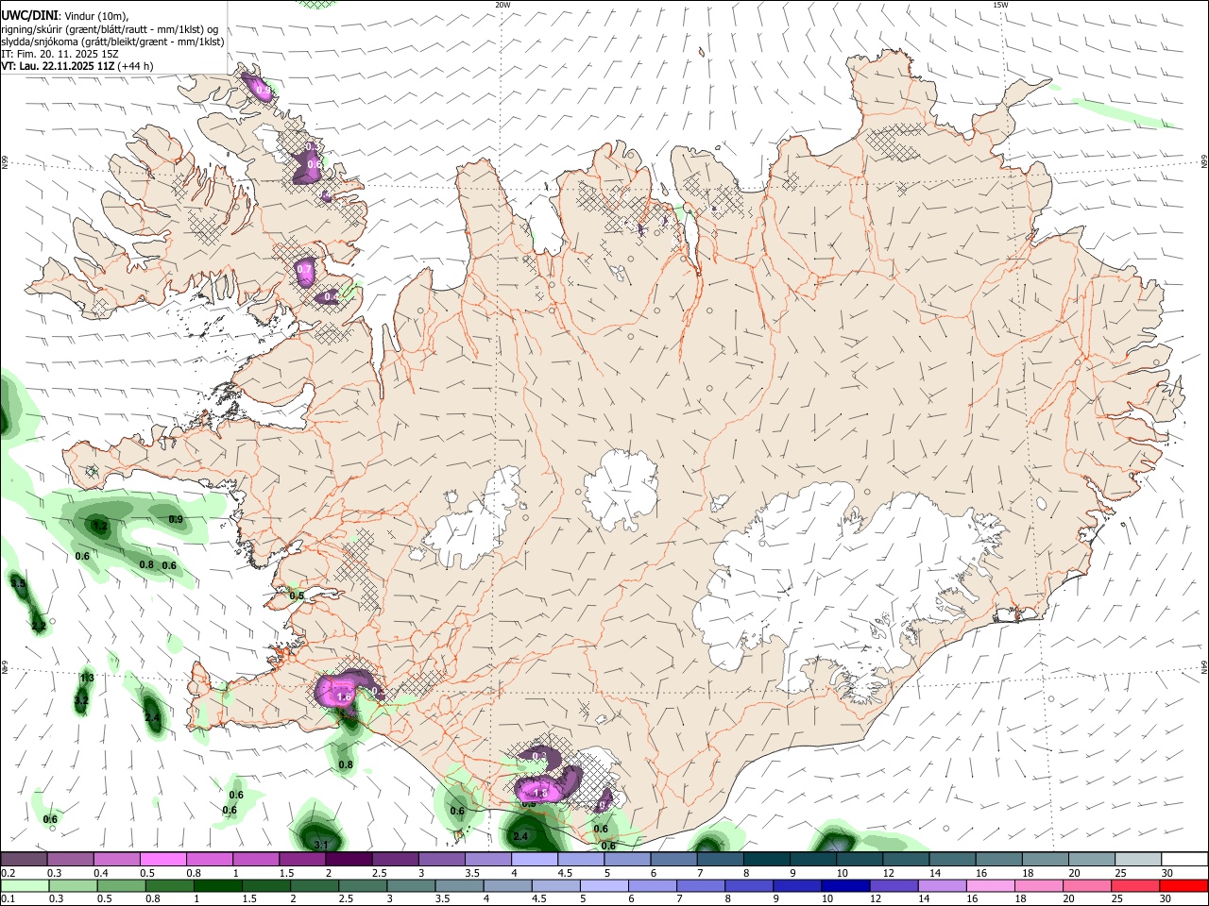Select the 2 darkest purple swatch, top legend row

point(349,860)
